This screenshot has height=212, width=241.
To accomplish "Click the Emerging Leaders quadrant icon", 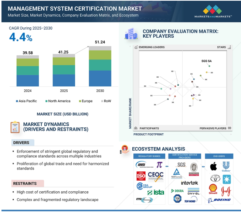I will 136,47.
